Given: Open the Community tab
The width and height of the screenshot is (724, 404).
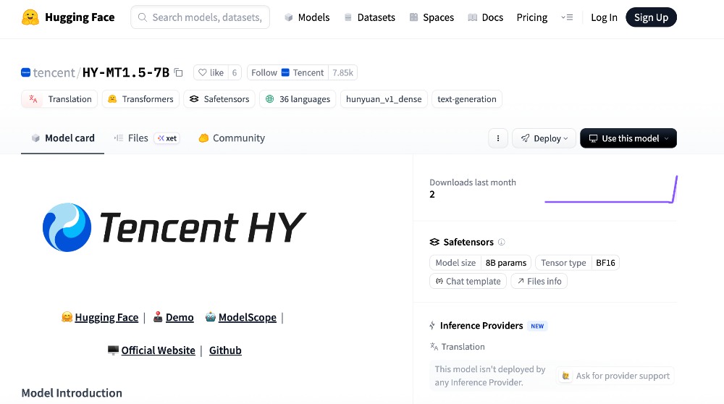Looking at the screenshot, I should 232,138.
